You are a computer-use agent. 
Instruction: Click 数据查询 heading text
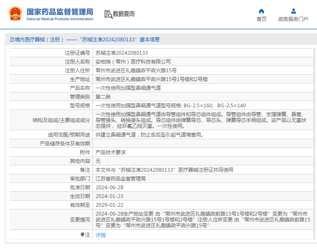(x=123, y=14)
